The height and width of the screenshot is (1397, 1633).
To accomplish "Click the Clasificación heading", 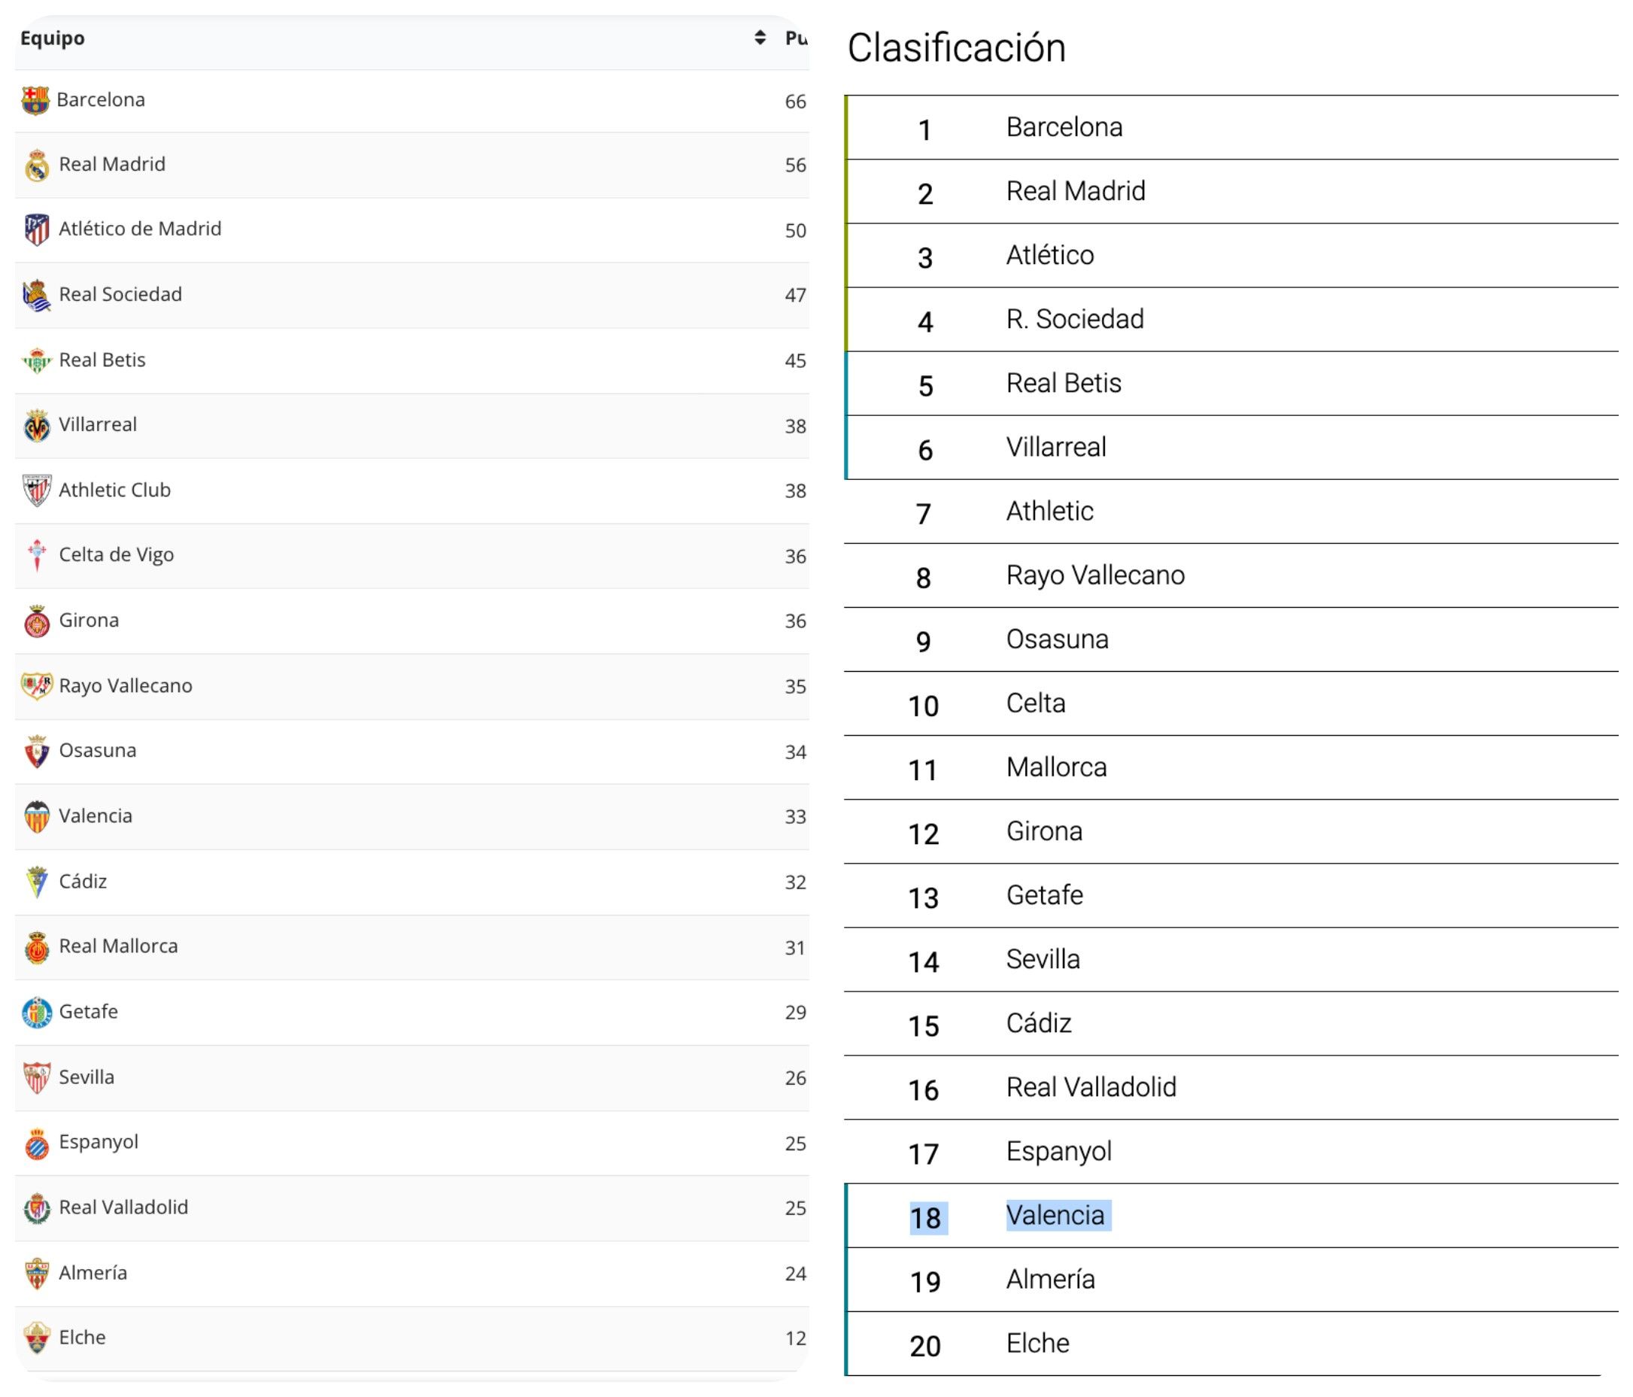I will tap(956, 48).
